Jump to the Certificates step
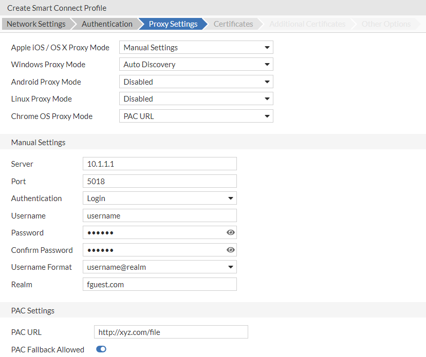The image size is (426, 357). coord(233,24)
